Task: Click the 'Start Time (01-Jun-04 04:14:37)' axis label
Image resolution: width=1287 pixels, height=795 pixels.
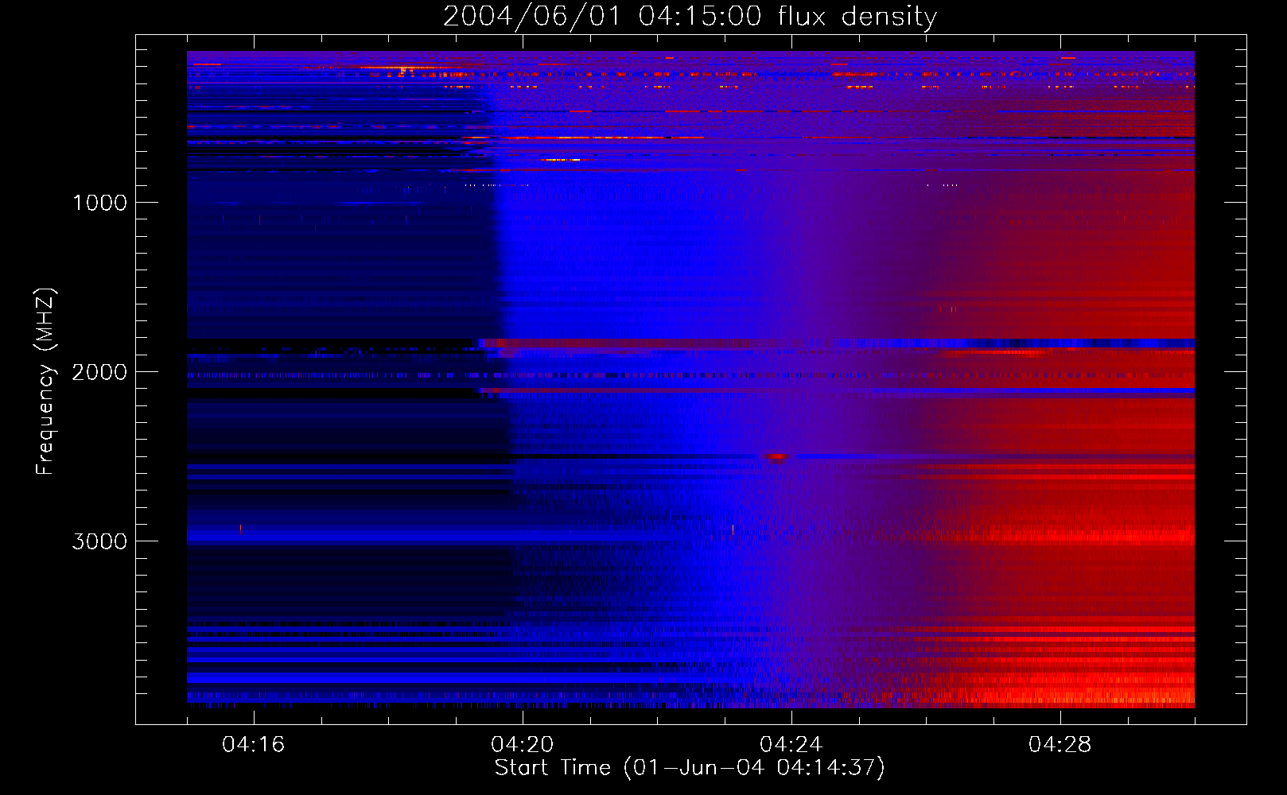Action: coord(690,768)
